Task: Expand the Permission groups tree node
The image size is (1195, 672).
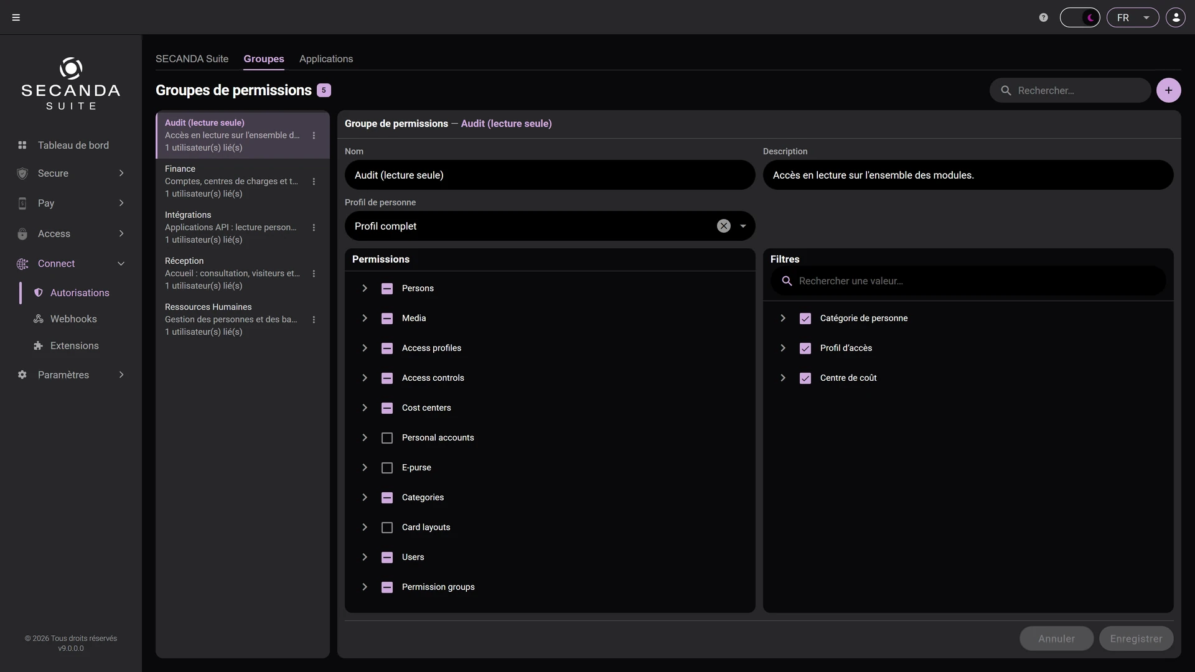Action: pos(365,587)
